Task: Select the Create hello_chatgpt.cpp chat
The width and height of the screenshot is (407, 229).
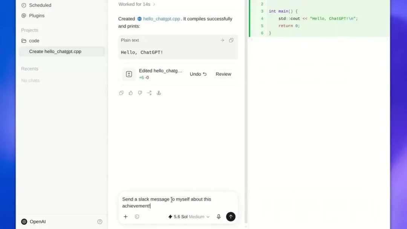Action: (x=62, y=51)
